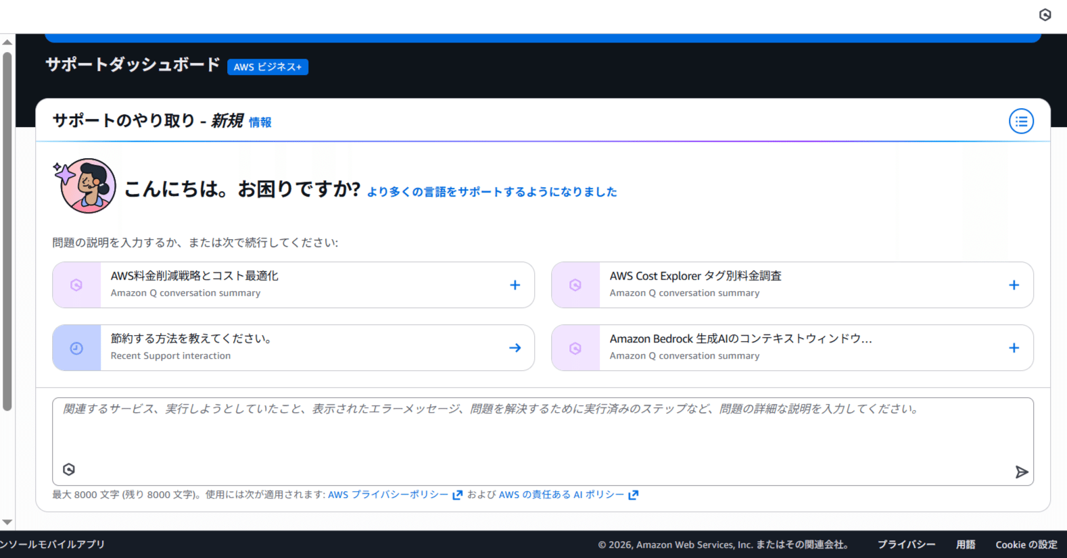Screen dimensions: 1067x558
Task: Open より多くの言語をサポート link
Action: (x=492, y=192)
